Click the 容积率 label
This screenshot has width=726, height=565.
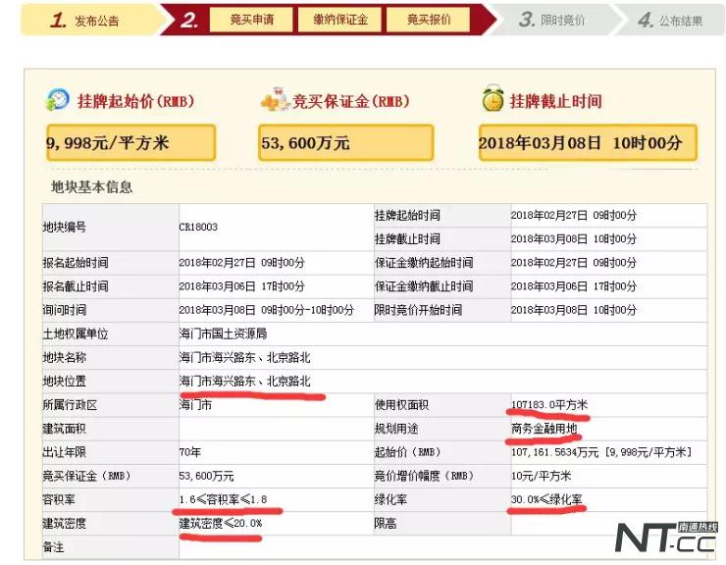point(59,499)
